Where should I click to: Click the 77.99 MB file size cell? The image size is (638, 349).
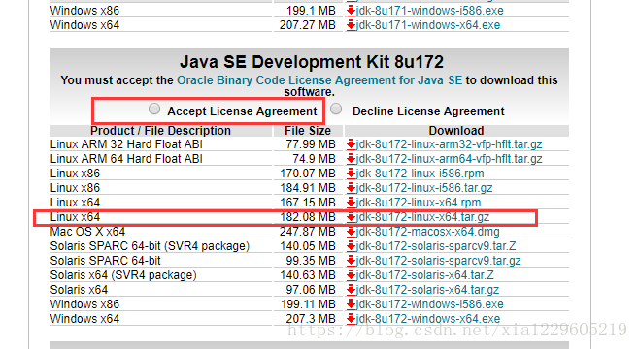pyautogui.click(x=311, y=144)
